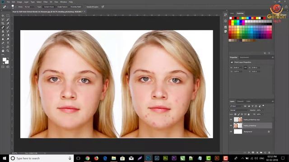Open healing Mode dropdown in options bar
This screenshot has width=289, height=162.
[x=30, y=7]
